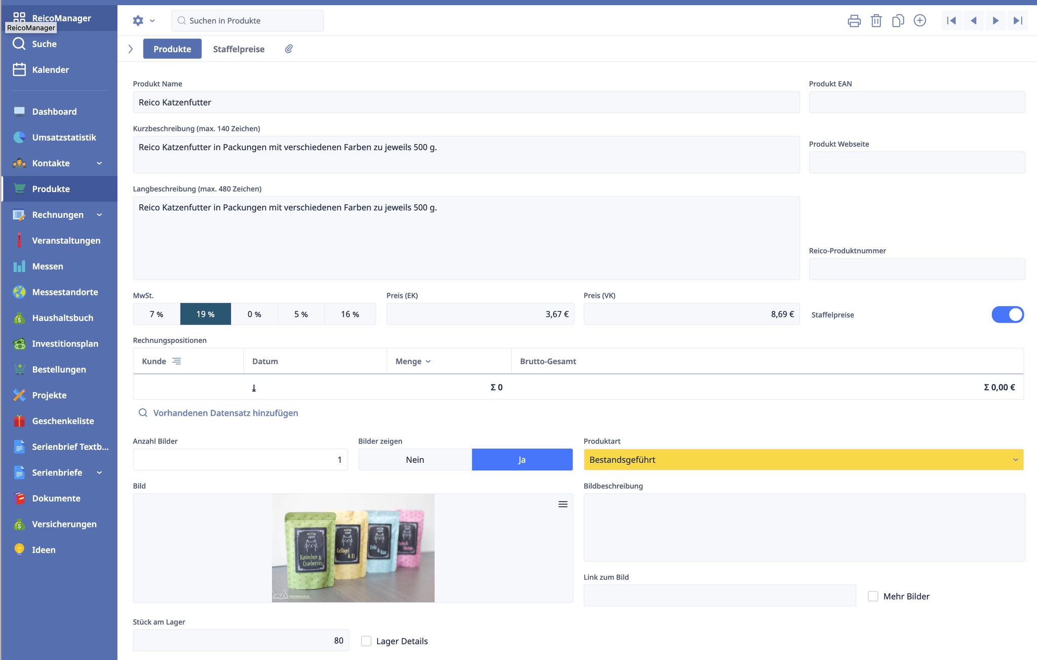Click the Bestellungen cart icon

pyautogui.click(x=19, y=369)
